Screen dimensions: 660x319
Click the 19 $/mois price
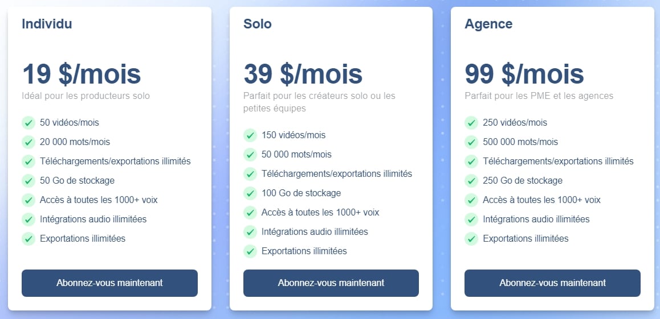(x=82, y=74)
